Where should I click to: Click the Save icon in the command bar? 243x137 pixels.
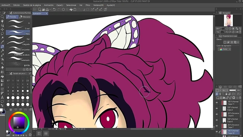(x=47, y=10)
